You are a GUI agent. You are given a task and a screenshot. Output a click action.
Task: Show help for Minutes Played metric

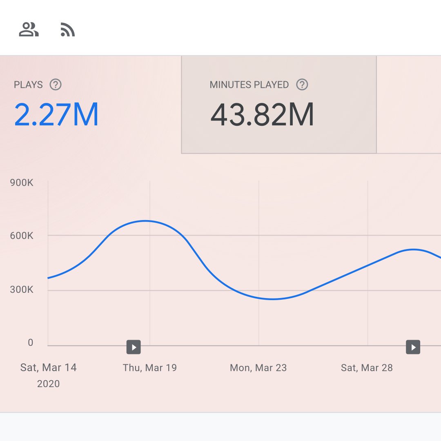point(302,85)
